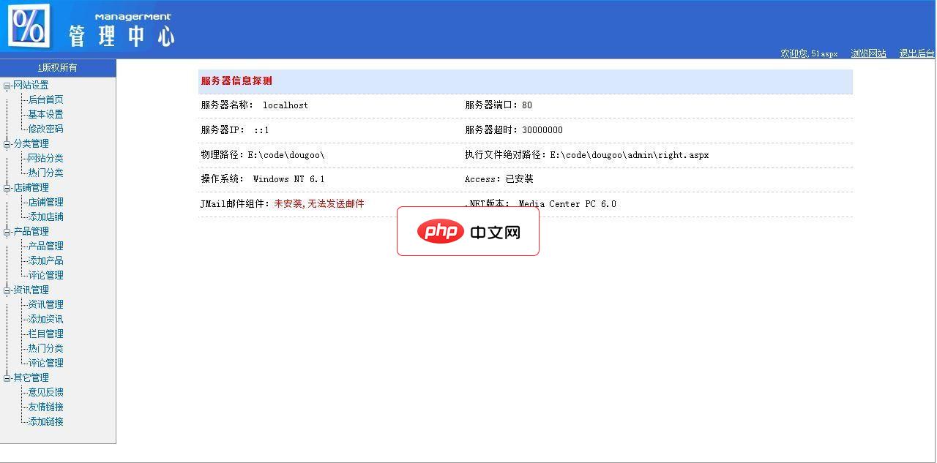This screenshot has height=463, width=937.
Task: Select 网站分类 under 分类管理
Action: (44, 158)
